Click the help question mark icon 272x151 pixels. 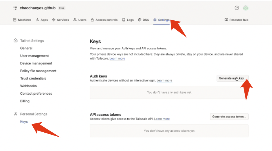tap(237, 8)
